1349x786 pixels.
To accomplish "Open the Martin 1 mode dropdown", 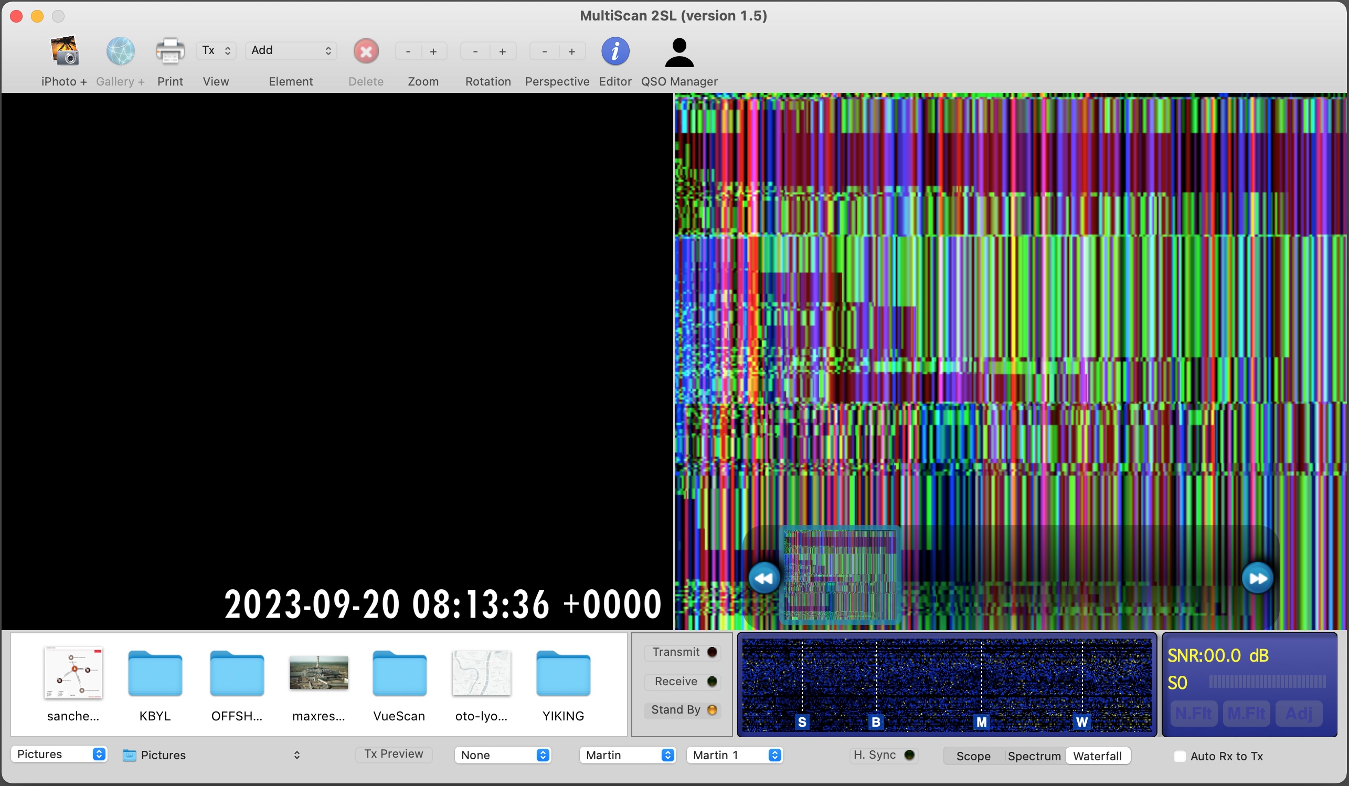I will click(735, 755).
